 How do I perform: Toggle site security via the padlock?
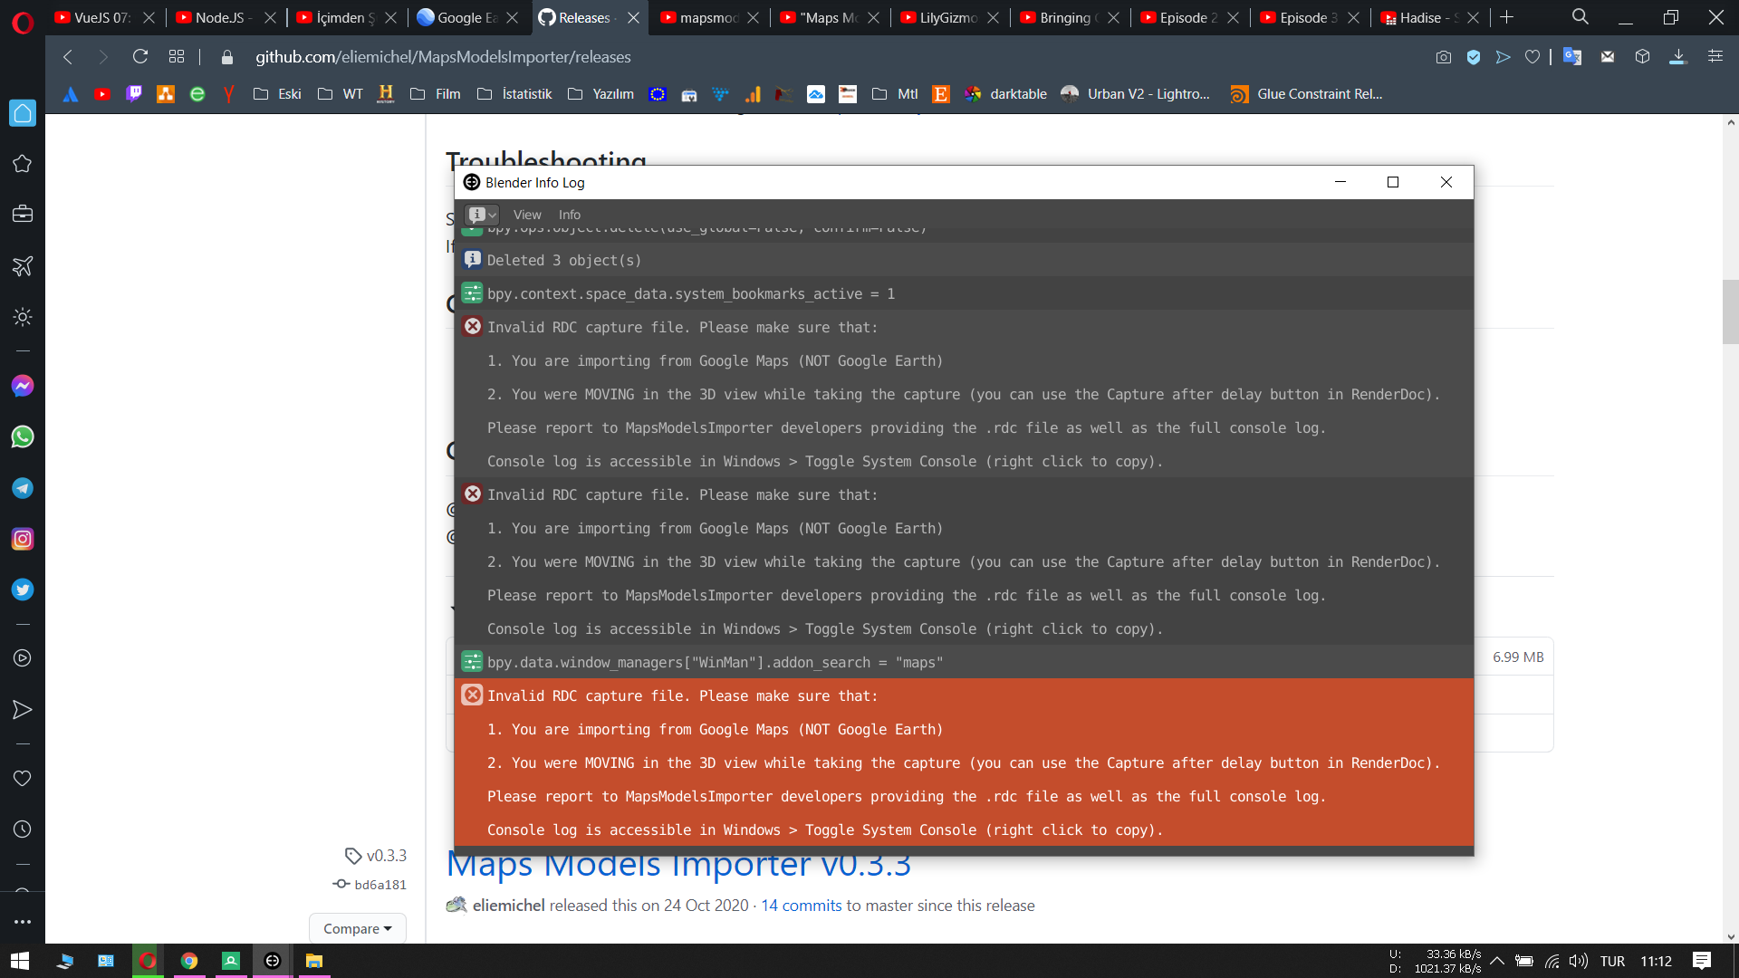(228, 57)
